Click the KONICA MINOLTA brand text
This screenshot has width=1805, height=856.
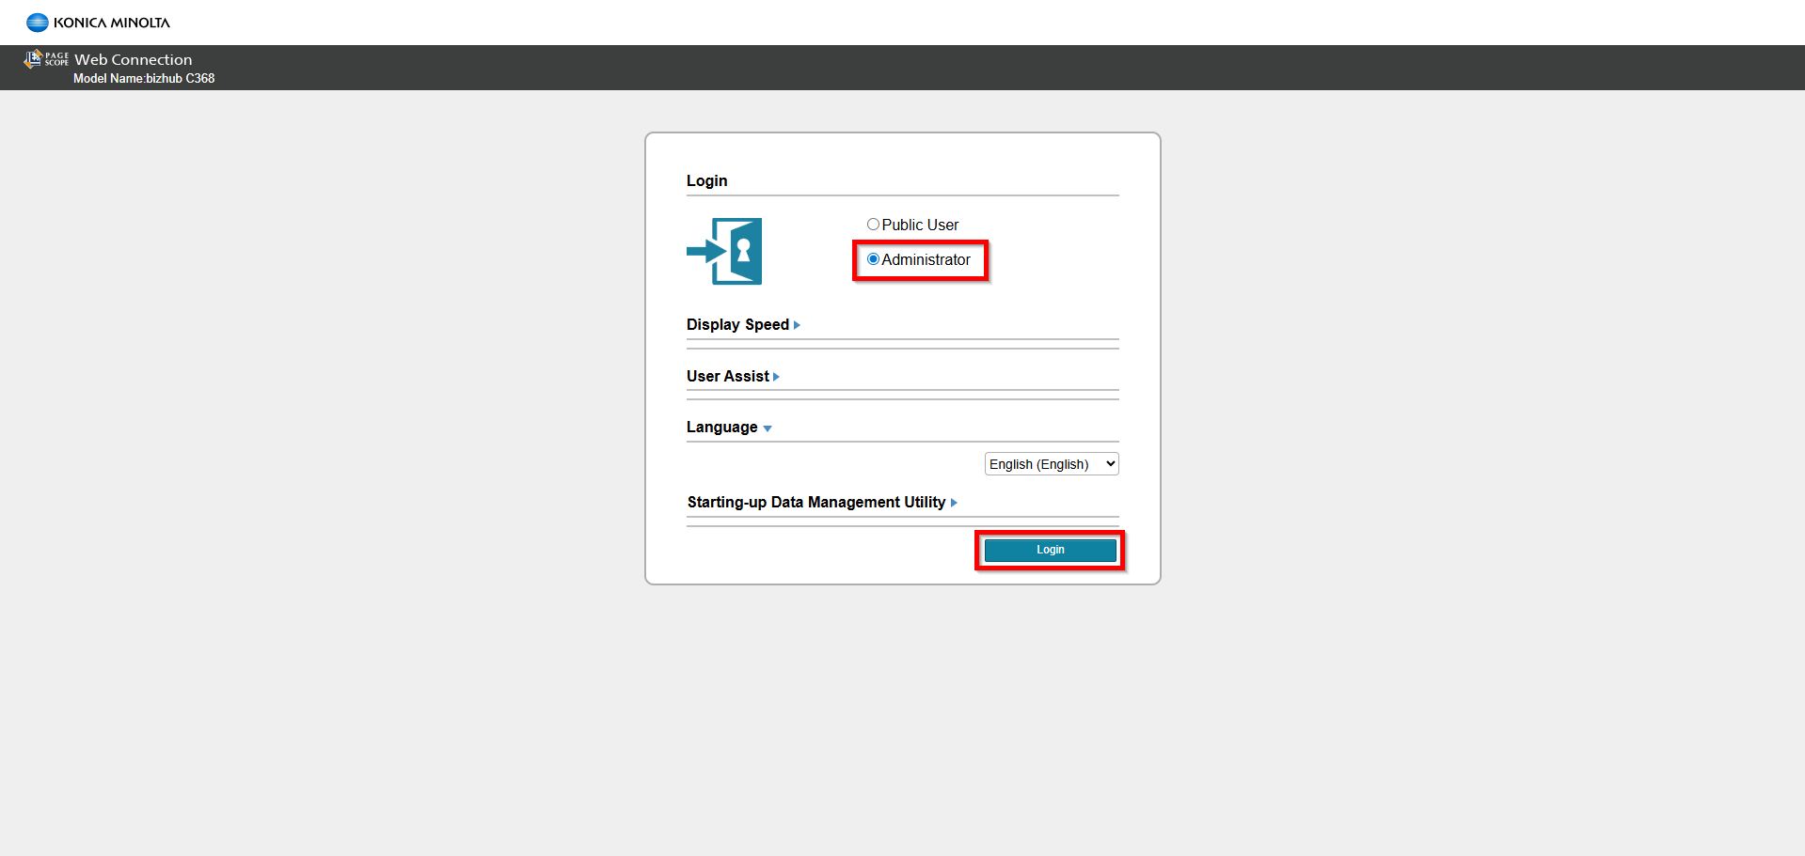pos(112,23)
